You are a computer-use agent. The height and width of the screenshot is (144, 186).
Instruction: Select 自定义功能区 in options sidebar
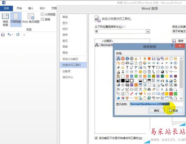coord(70,59)
